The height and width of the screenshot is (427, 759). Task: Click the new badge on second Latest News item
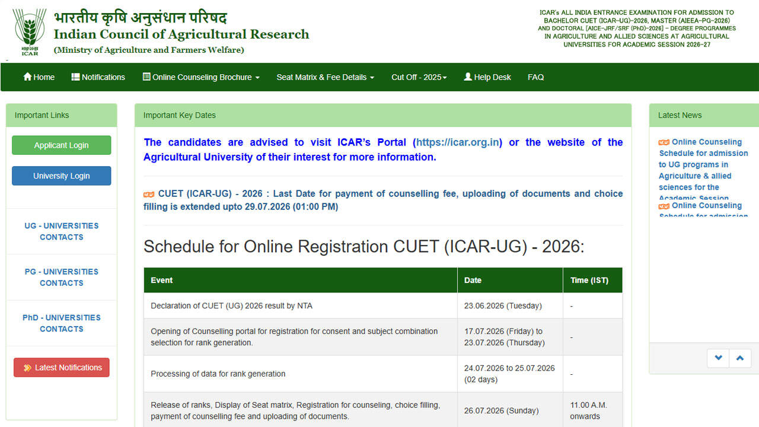coord(664,206)
